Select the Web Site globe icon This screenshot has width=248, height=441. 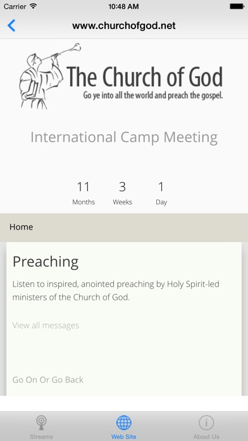(x=124, y=423)
